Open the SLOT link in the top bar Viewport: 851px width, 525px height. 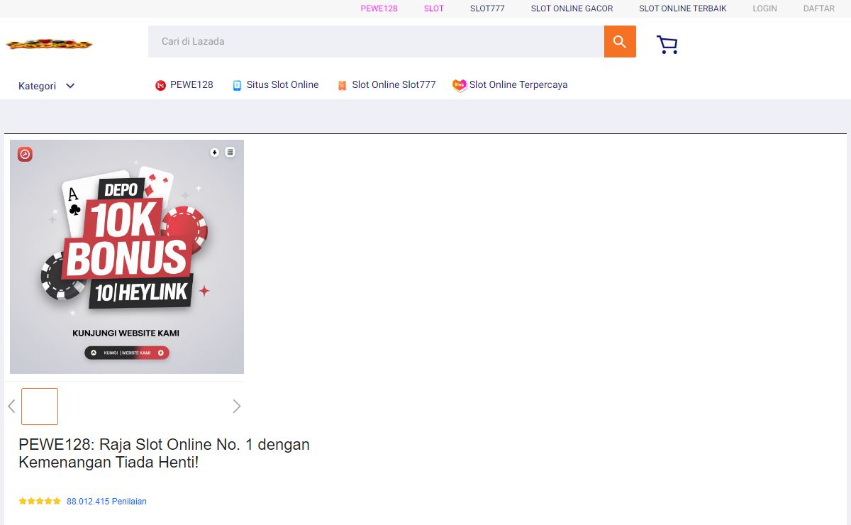pos(434,9)
